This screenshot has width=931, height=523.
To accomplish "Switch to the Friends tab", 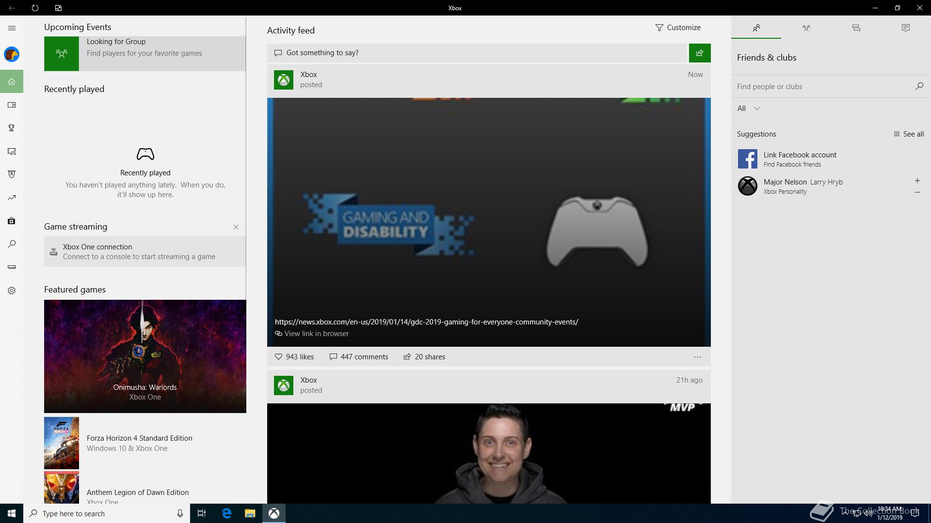I will point(756,28).
